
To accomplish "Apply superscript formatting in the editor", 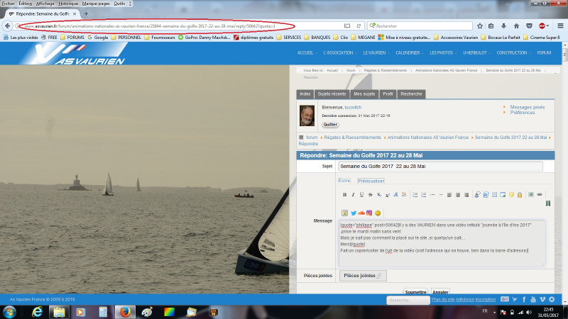I will coord(388,194).
